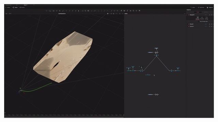Toggle the Nodes panel button
218x122 pixels.
tap(15, 7)
